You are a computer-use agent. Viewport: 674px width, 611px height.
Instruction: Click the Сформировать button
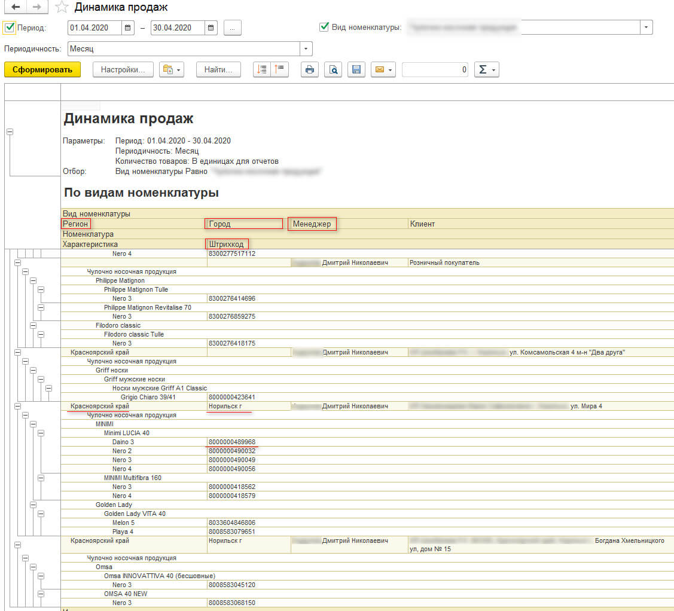42,70
